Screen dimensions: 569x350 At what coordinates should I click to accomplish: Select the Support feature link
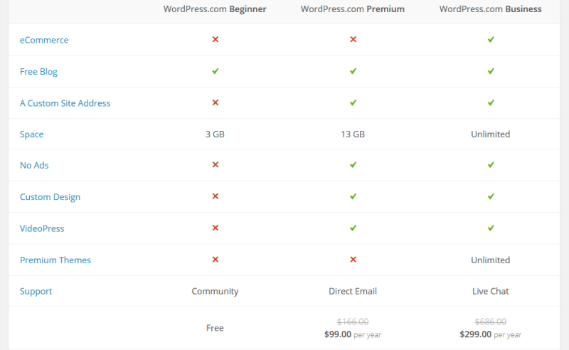[36, 292]
